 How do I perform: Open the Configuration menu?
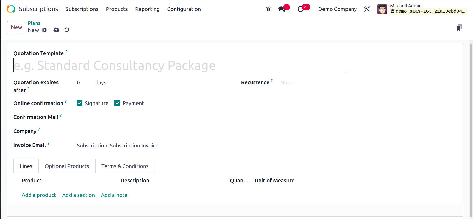pyautogui.click(x=184, y=9)
